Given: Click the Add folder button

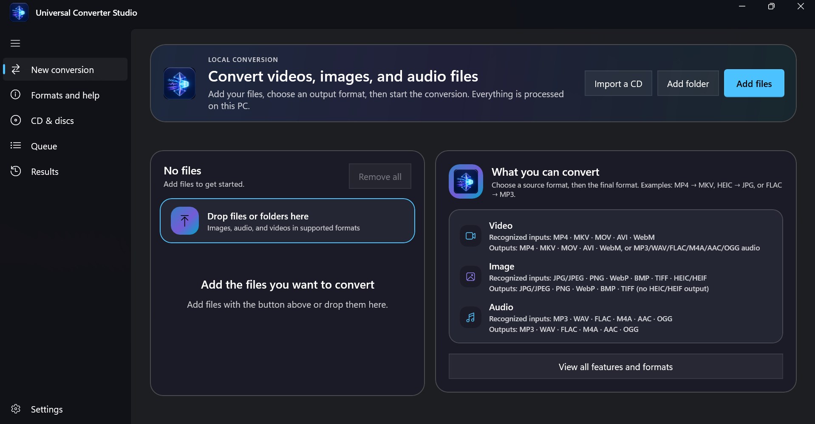Looking at the screenshot, I should tap(688, 83).
